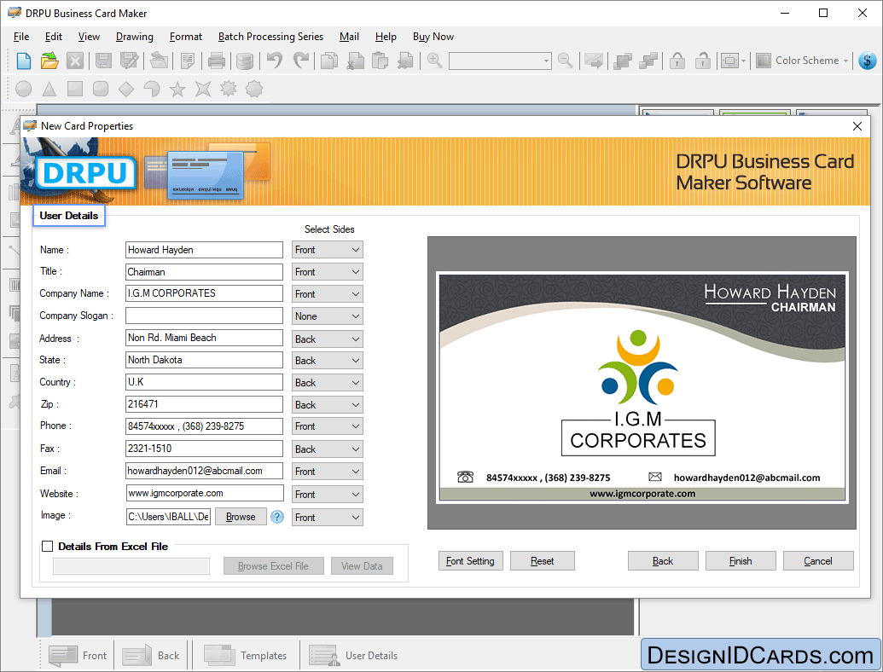Open the Fax side dropdown
This screenshot has height=672, width=883.
point(328,449)
